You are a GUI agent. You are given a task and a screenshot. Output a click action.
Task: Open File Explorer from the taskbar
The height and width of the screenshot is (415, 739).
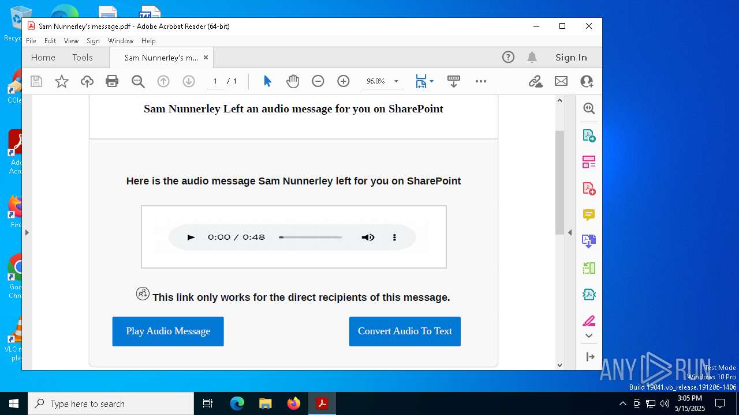266,403
